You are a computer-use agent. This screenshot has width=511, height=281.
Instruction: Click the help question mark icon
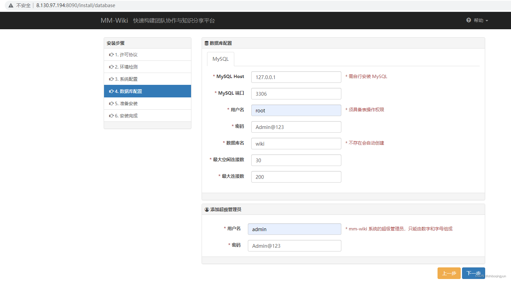point(469,20)
